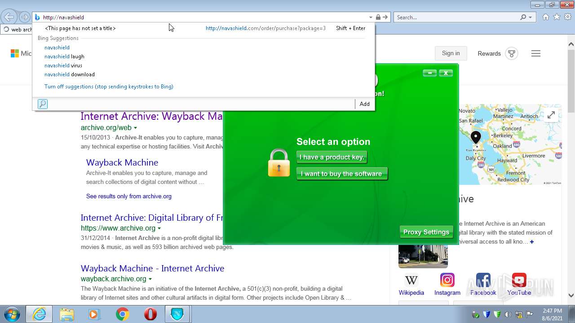575x323 pixels.
Task: Open Internet Explorer in the taskbar
Action: coord(39,314)
